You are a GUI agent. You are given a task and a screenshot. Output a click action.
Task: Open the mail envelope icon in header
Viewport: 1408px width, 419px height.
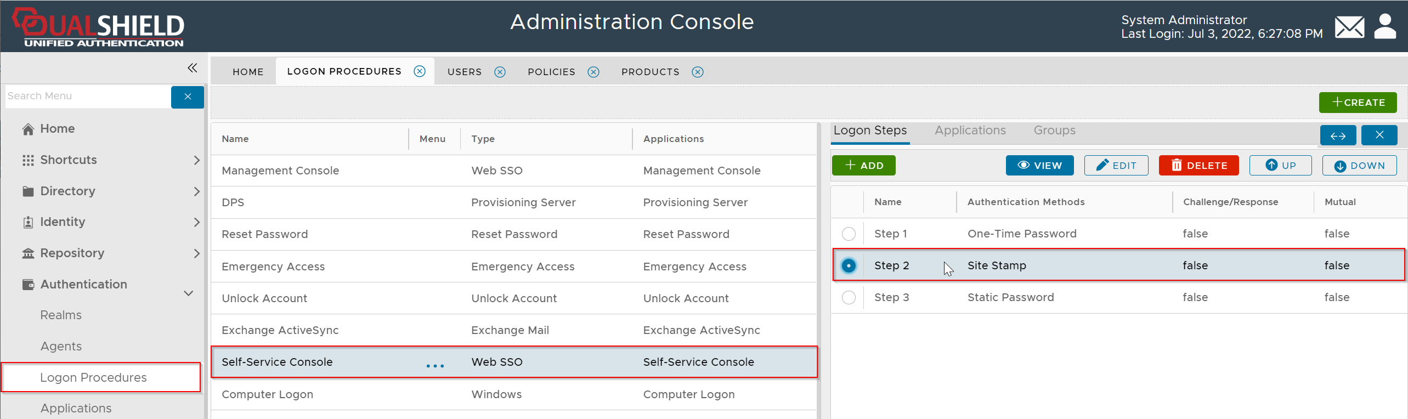[1349, 27]
